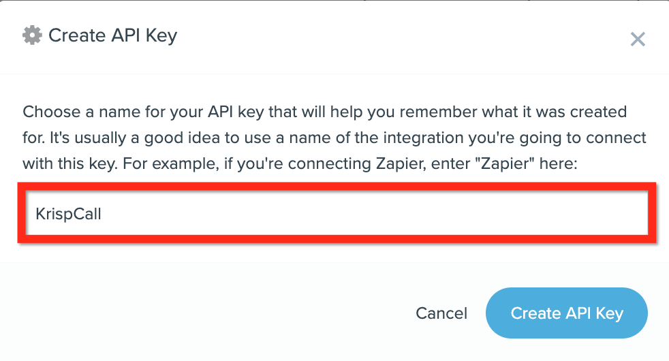This screenshot has height=361, width=669.
Task: Focus the API key name input field
Action: [x=337, y=213]
